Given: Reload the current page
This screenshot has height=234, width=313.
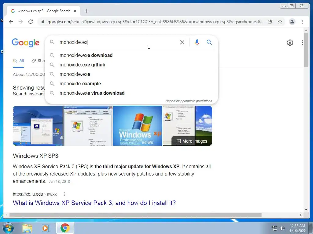Looking at the screenshot, I should (31, 22).
